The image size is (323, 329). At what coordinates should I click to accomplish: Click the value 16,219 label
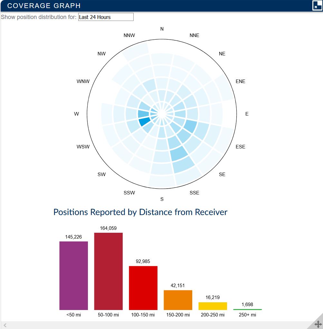pyautogui.click(x=213, y=297)
